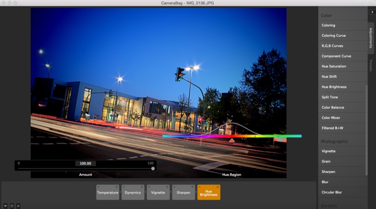Screen dimensions: 376x209
Task: Add the Grain photographic adjustment
Action: [327, 162]
